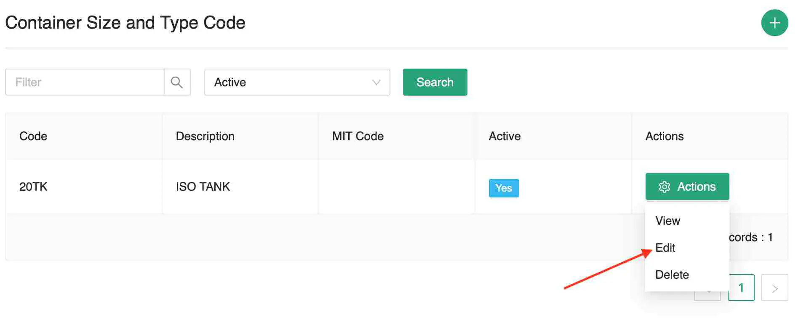Focus the Filter text input
The height and width of the screenshot is (325, 801).
[85, 82]
